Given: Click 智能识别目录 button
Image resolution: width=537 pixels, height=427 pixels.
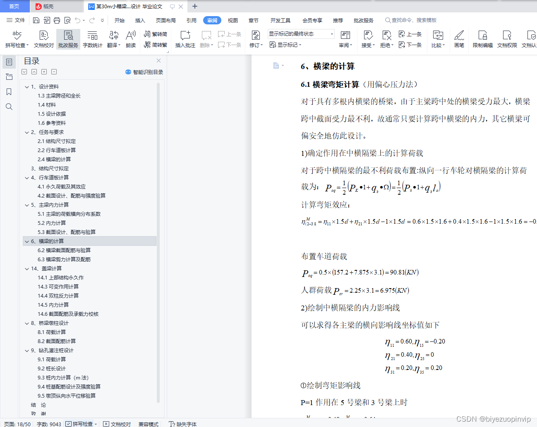Looking at the screenshot, I should pos(144,72).
